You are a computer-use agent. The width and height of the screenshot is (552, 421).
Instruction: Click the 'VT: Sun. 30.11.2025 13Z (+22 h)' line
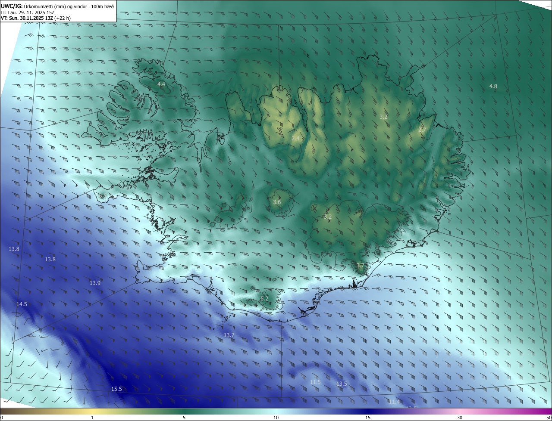coord(36,19)
